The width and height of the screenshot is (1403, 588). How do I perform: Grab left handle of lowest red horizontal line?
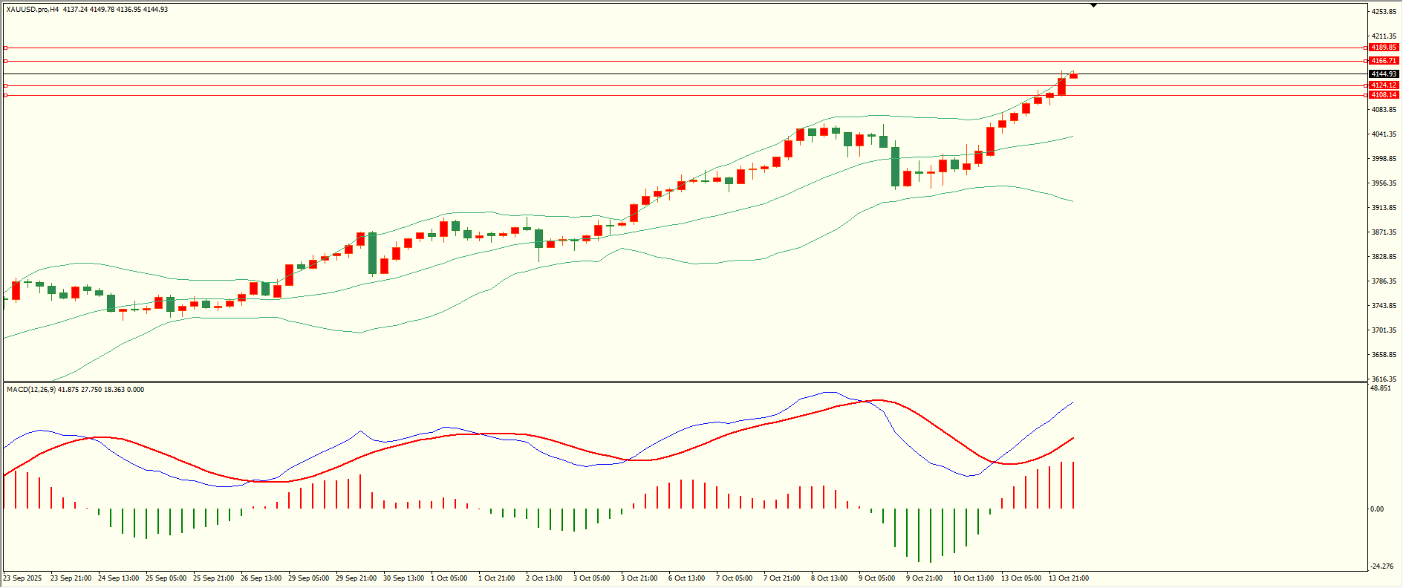coord(5,95)
